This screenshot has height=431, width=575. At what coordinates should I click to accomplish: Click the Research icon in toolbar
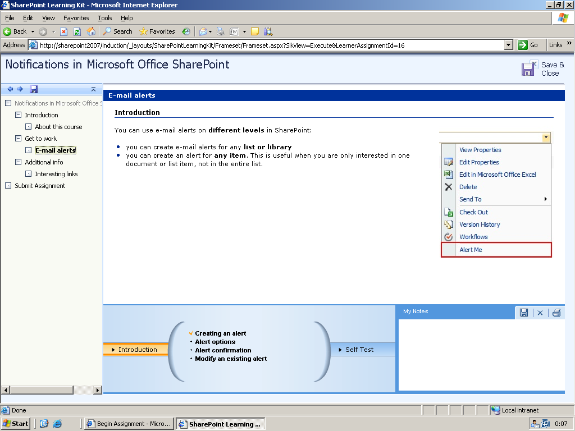pos(268,31)
